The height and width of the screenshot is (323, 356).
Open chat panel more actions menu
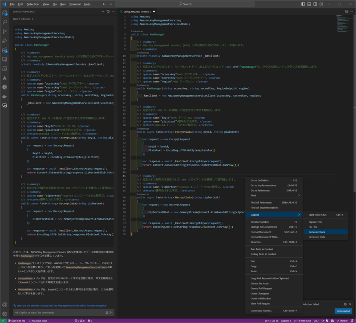(x=113, y=12)
